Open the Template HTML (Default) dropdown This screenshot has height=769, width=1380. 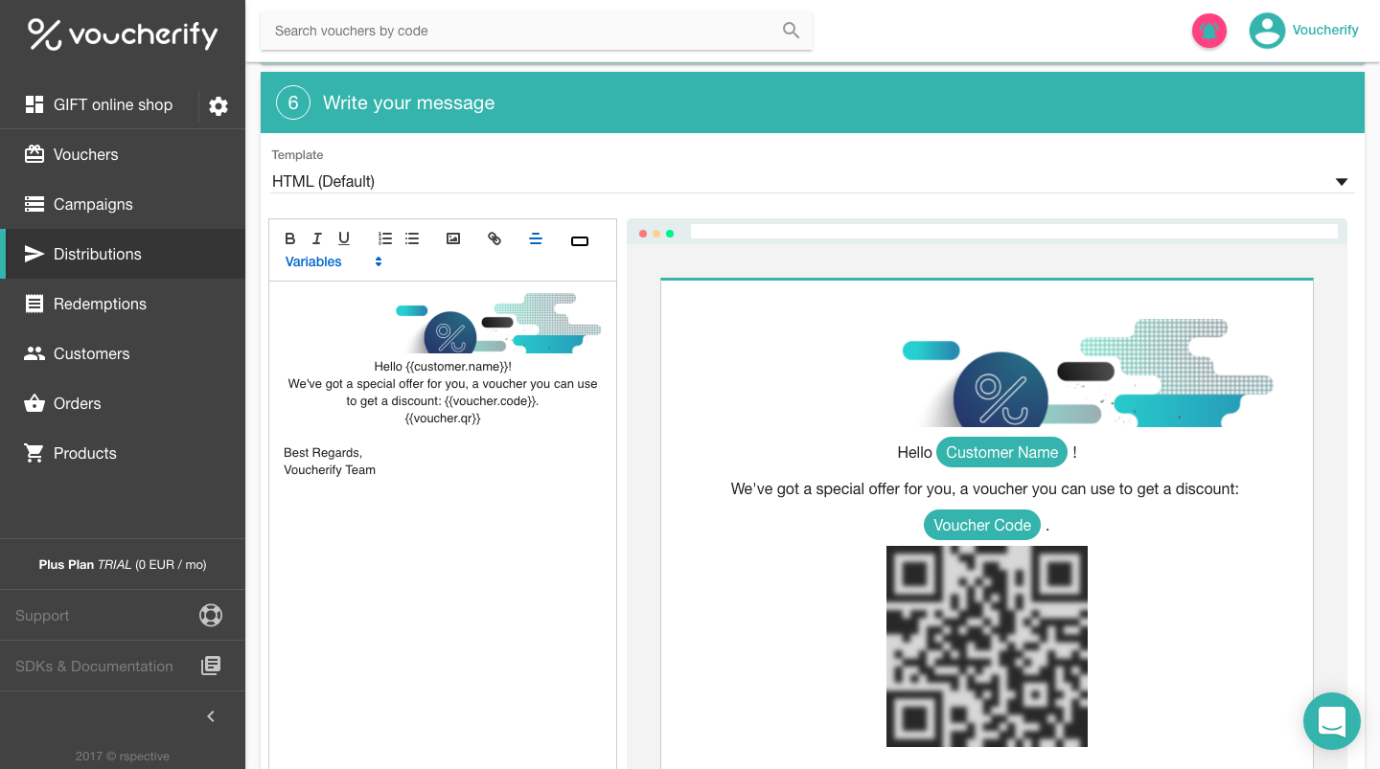[x=813, y=181]
